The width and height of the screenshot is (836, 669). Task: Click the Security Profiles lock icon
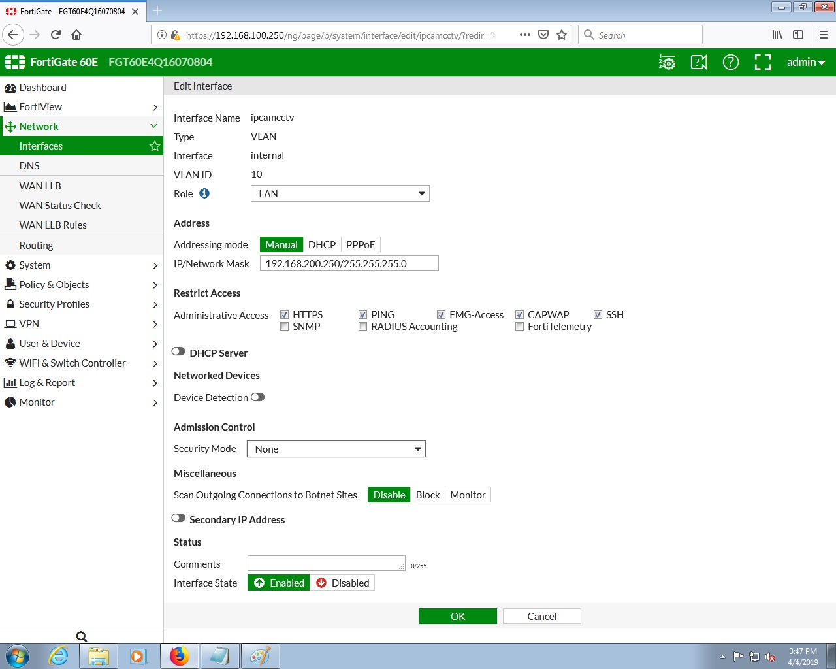(10, 304)
